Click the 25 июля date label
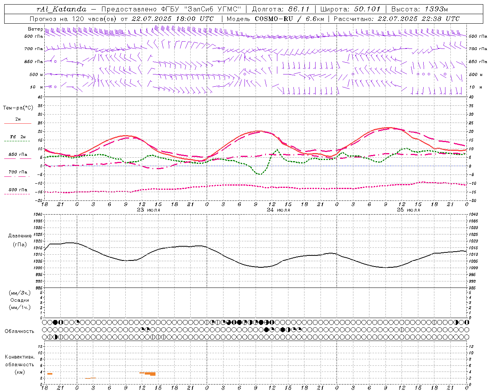This screenshot has height=391, width=489. point(408,210)
